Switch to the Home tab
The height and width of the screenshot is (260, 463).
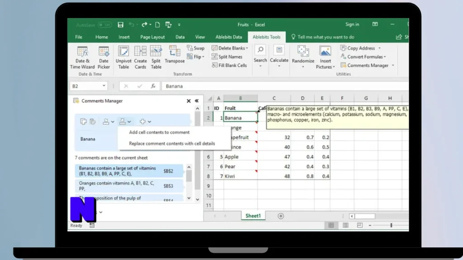102,37
